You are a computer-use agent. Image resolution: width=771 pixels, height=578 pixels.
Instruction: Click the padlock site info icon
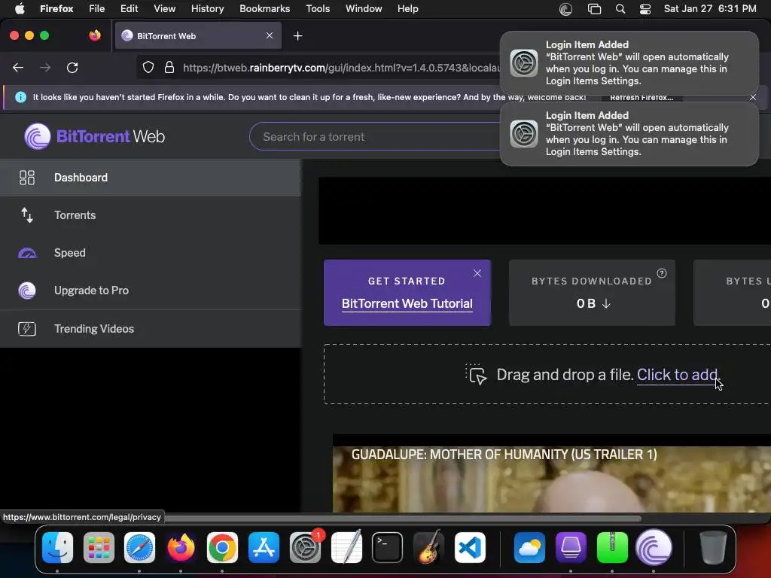[x=169, y=68]
